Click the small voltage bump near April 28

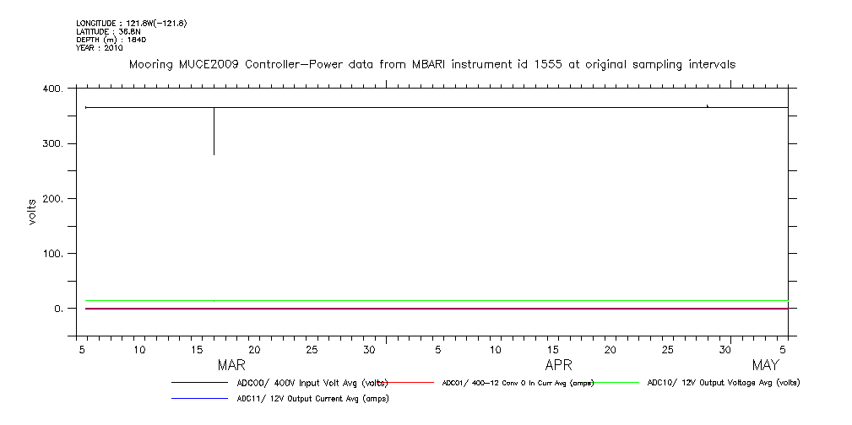click(x=707, y=105)
